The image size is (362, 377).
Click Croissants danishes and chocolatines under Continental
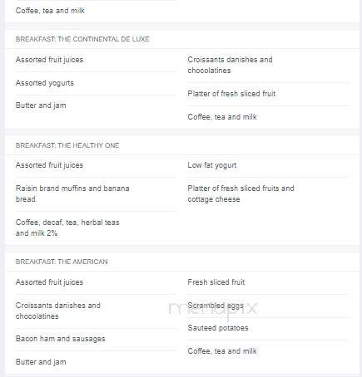coord(230,65)
